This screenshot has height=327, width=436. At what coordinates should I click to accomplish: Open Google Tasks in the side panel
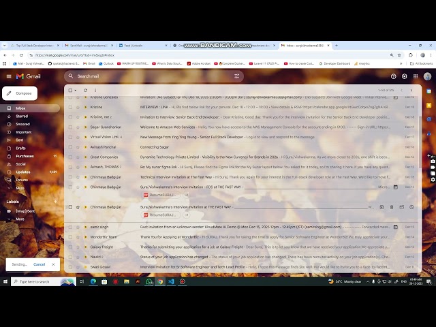429,119
